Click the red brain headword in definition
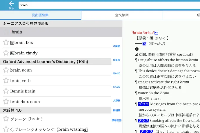 coord(137,33)
